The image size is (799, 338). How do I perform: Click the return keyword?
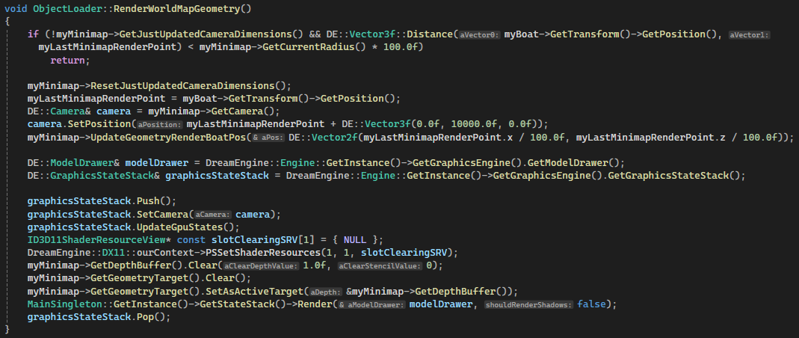[x=67, y=60]
